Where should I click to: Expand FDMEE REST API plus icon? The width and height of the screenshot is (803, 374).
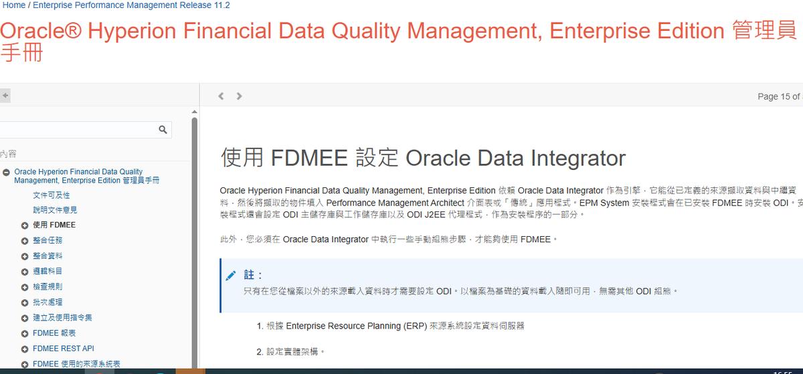tap(25, 349)
